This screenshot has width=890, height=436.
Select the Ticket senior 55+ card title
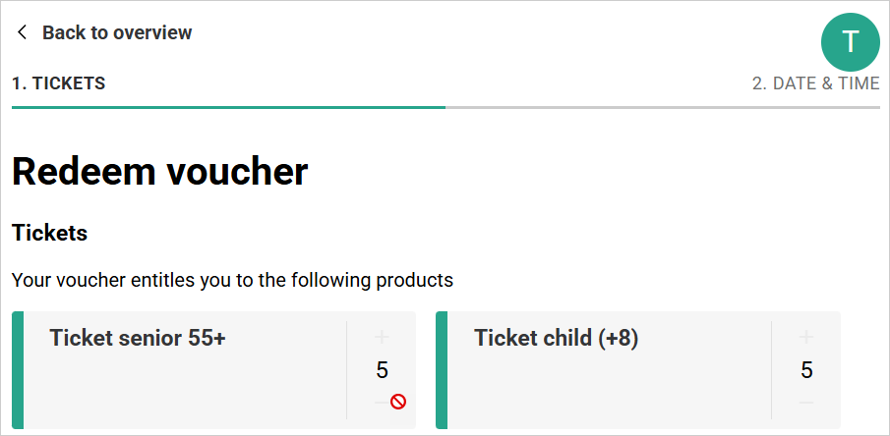(x=138, y=339)
